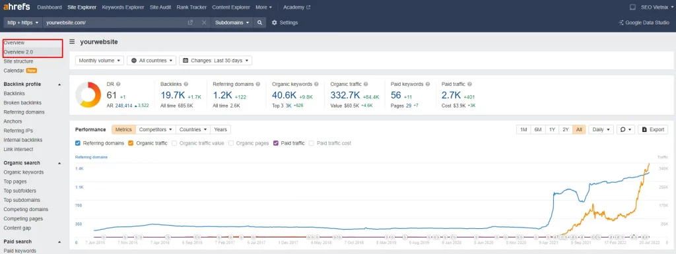The width and height of the screenshot is (676, 254).
Task: Click the Backlinks help question icon
Action: 186,84
